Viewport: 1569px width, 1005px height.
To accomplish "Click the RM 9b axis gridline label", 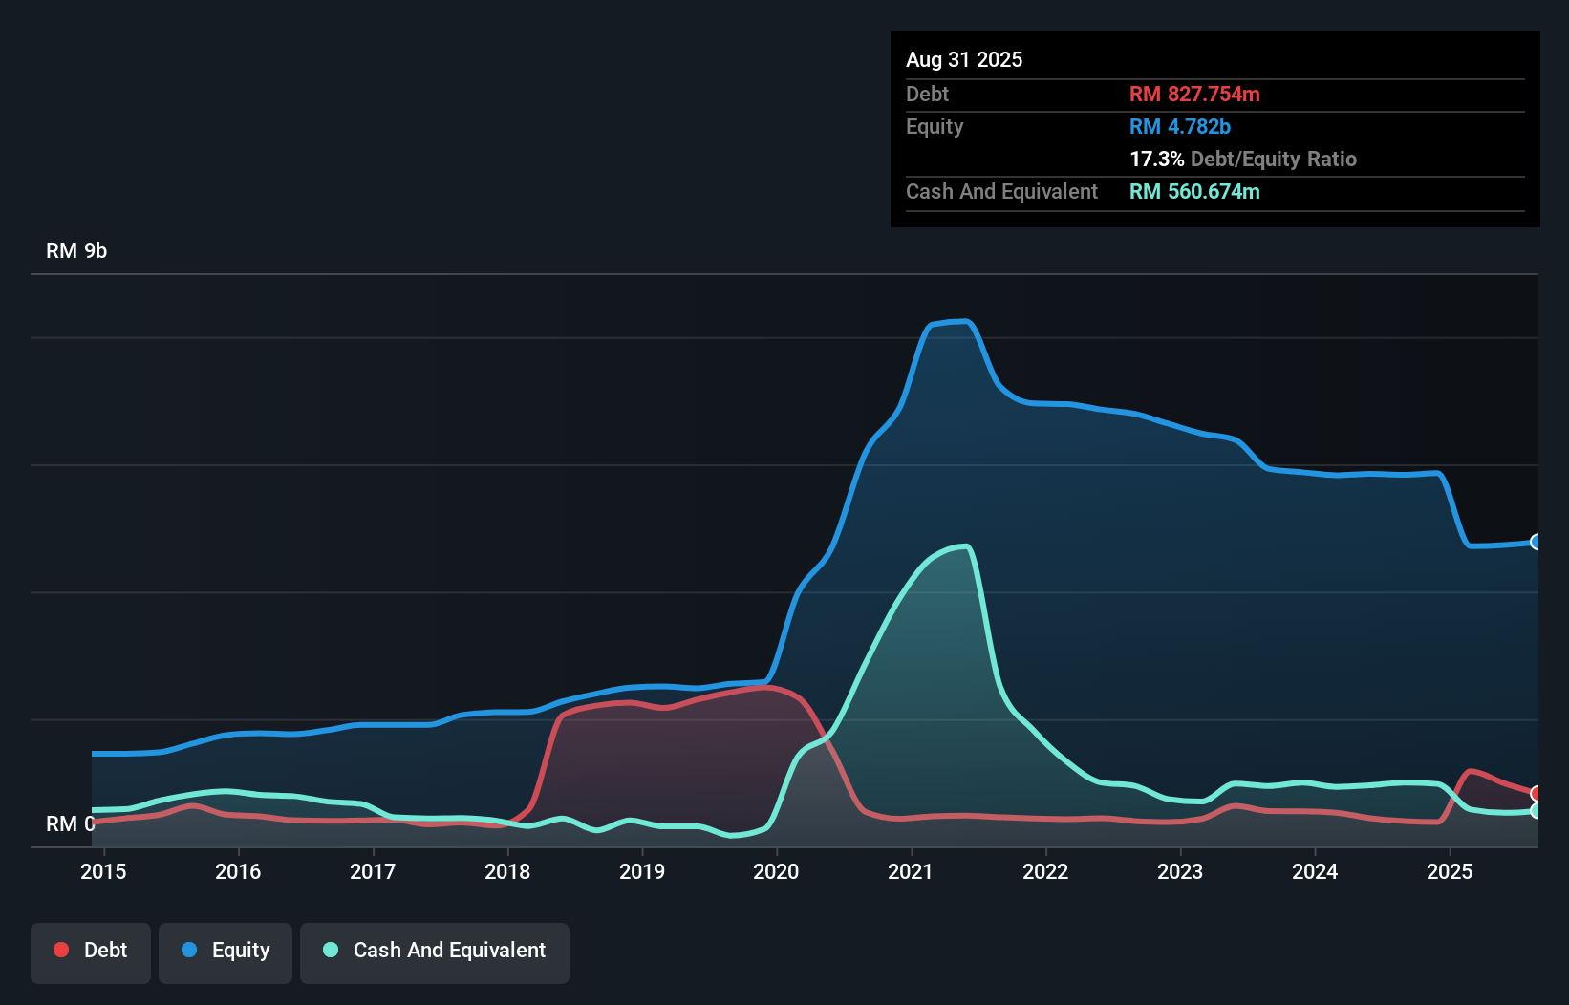I will tap(76, 250).
